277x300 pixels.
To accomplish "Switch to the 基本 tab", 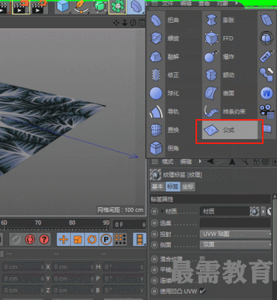I will click(x=157, y=187).
